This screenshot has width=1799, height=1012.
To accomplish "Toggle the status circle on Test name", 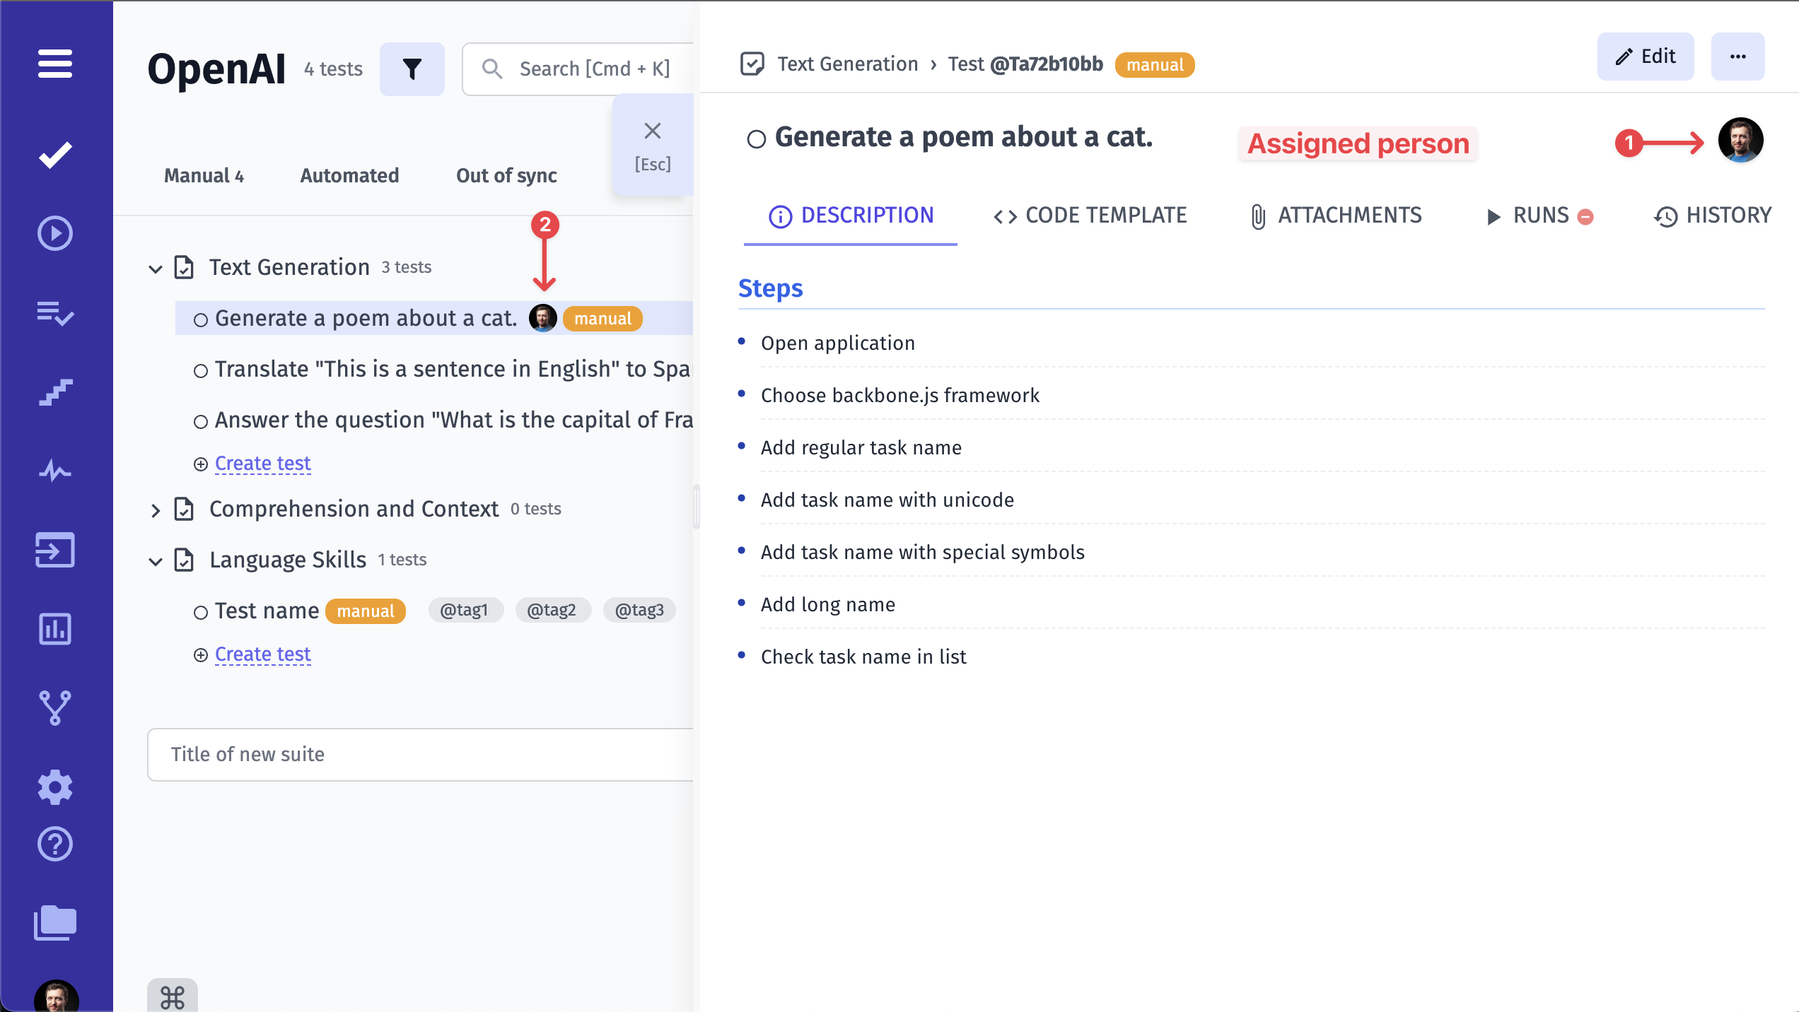I will pyautogui.click(x=201, y=613).
